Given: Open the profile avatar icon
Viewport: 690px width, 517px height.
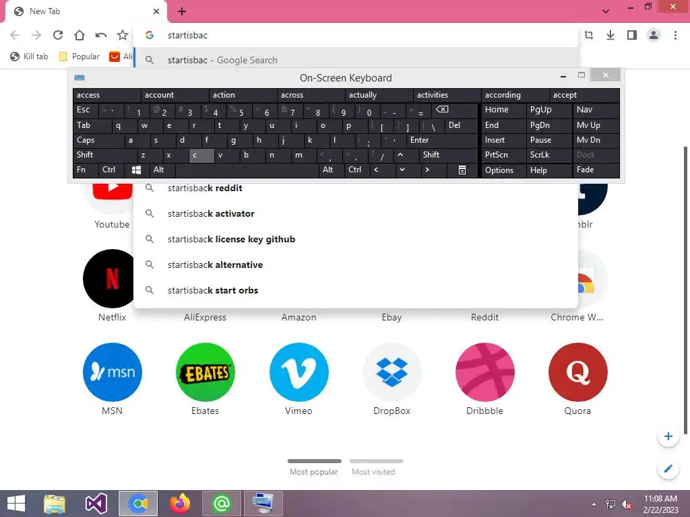Looking at the screenshot, I should tap(654, 35).
